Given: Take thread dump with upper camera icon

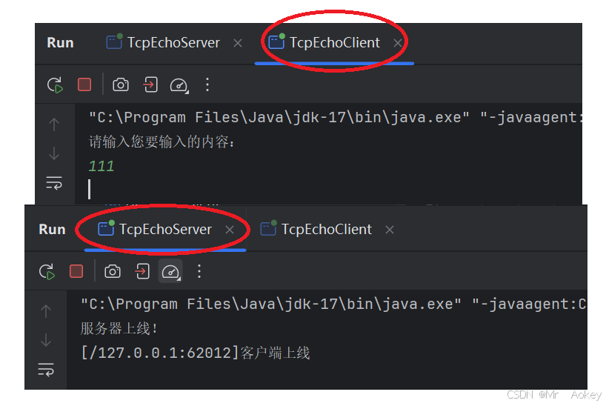Looking at the screenshot, I should click(x=121, y=84).
